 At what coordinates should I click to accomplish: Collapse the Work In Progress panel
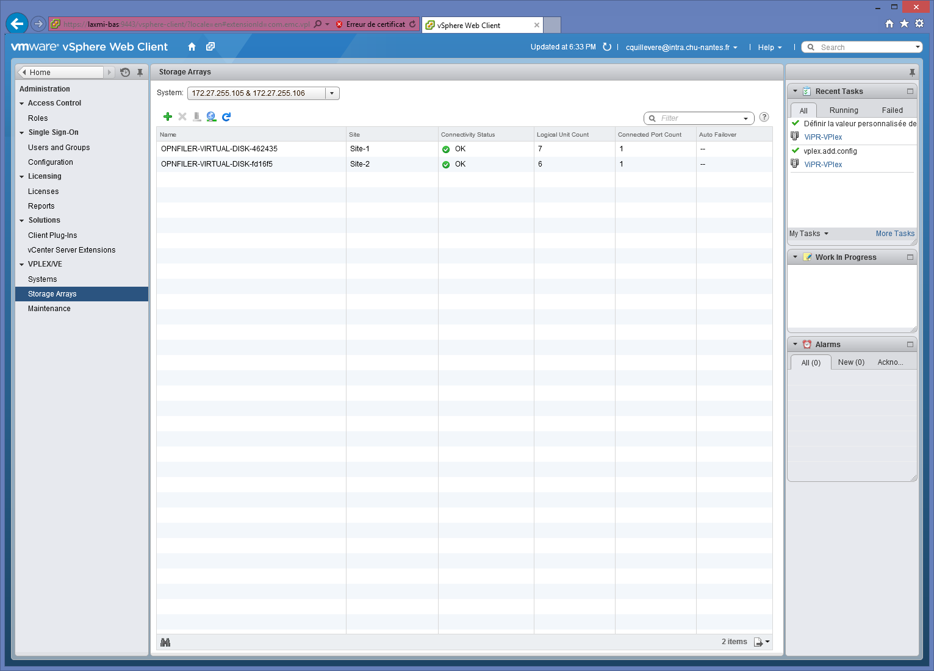coord(795,257)
